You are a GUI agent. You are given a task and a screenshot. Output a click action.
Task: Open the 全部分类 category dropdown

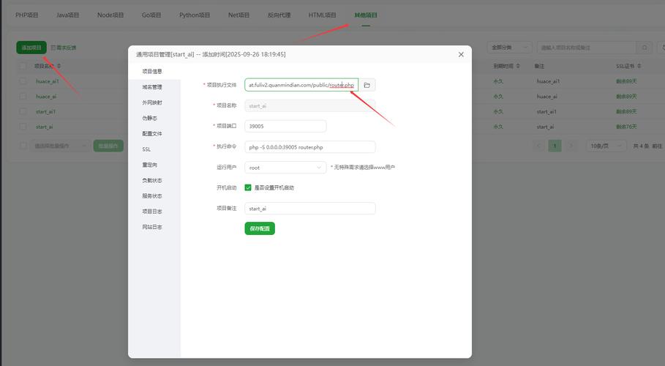pos(509,48)
